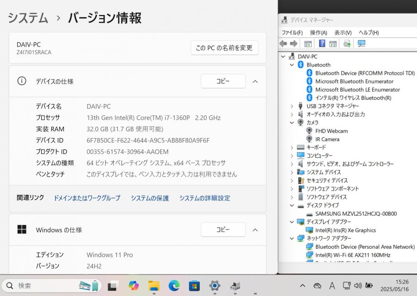The height and width of the screenshot is (296, 417).
Task: Go back to システム in the breadcrumb
Action: tap(28, 18)
